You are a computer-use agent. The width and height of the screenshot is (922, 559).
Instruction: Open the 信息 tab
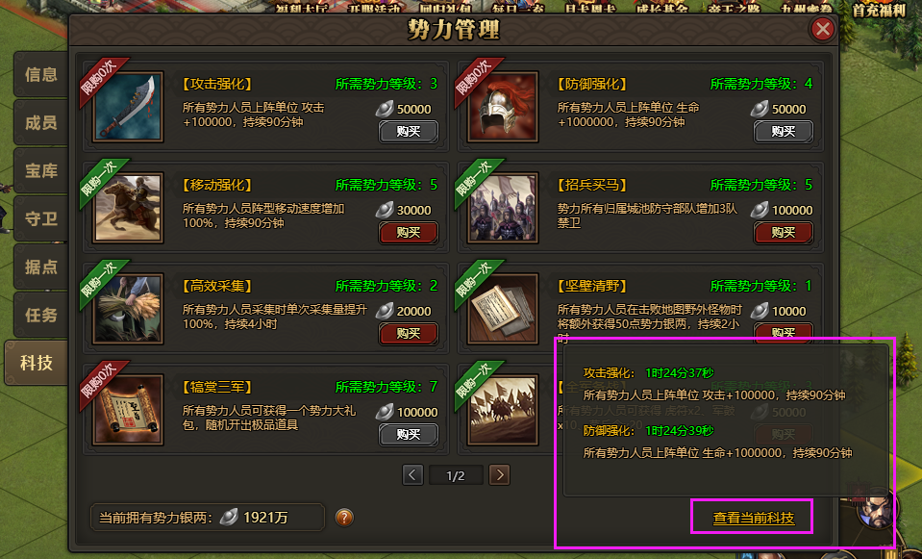(x=40, y=74)
